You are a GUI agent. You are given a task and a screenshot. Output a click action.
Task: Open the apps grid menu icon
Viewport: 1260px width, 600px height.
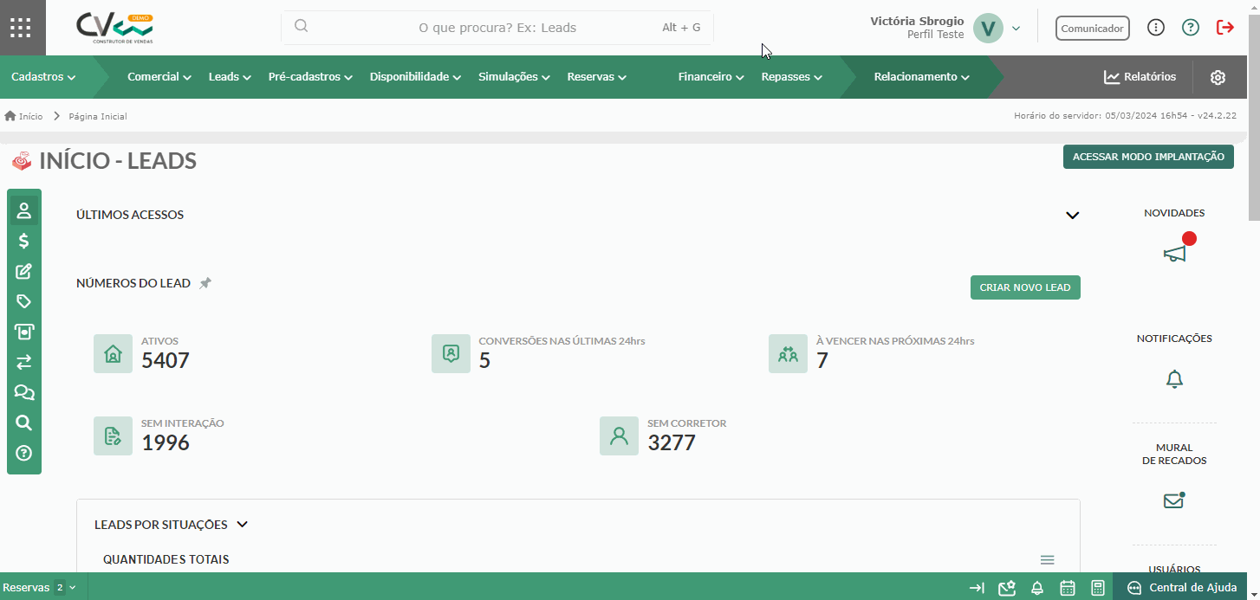point(20,28)
